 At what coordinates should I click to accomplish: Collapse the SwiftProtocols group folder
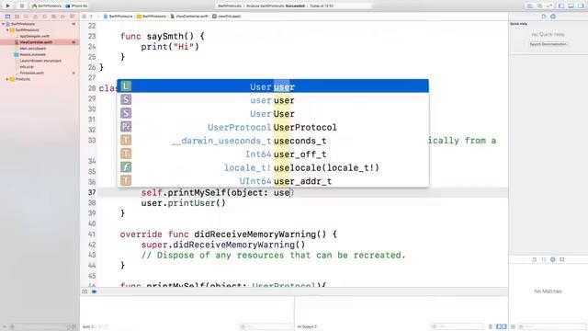click(x=7, y=29)
